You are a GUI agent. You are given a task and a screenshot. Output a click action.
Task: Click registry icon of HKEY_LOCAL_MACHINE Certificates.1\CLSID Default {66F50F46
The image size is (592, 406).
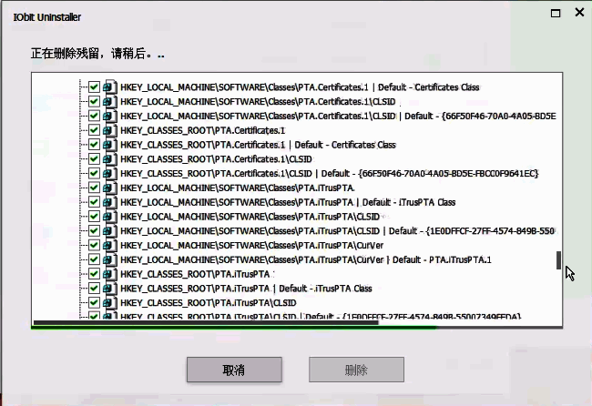click(110, 116)
